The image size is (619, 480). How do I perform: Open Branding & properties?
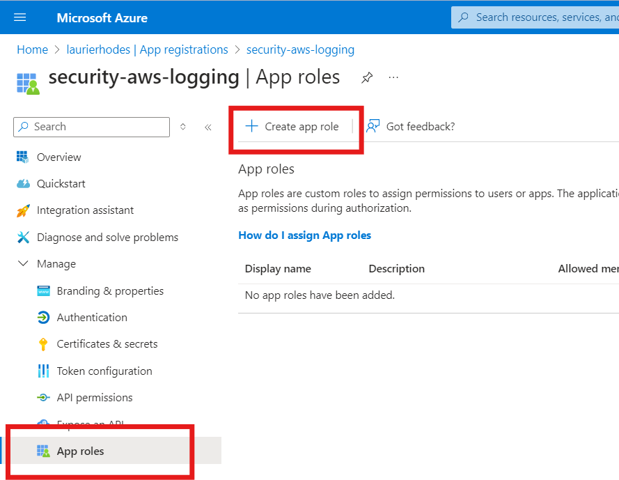tap(110, 291)
